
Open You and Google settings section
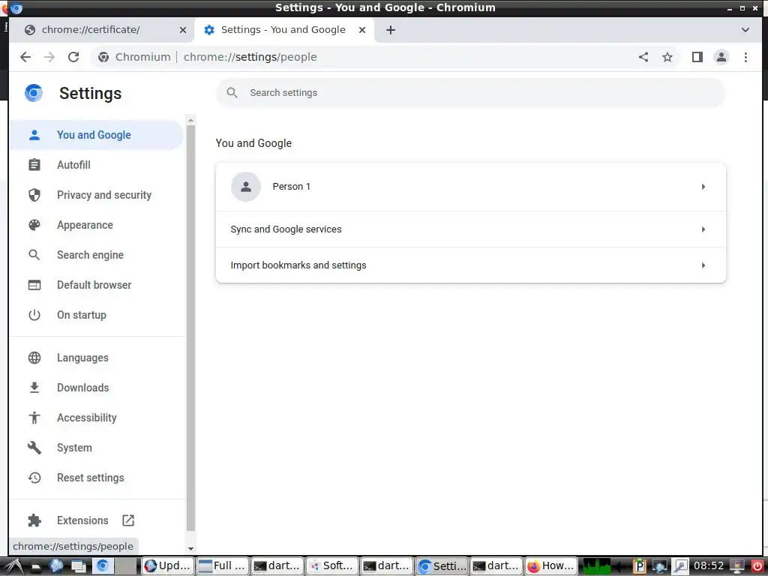tap(97, 135)
